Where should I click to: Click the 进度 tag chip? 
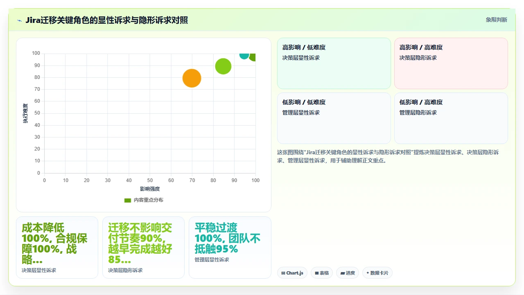tap(348, 273)
